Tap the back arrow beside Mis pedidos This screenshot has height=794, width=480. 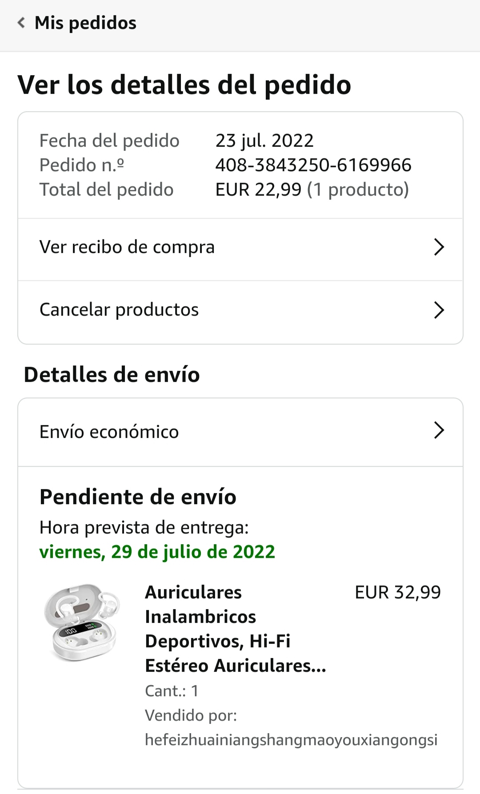point(21,23)
